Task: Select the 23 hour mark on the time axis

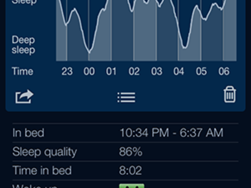Action: point(67,72)
